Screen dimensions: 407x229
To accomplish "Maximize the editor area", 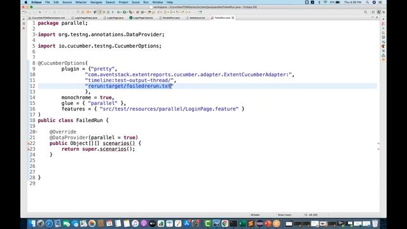I will 377,17.
